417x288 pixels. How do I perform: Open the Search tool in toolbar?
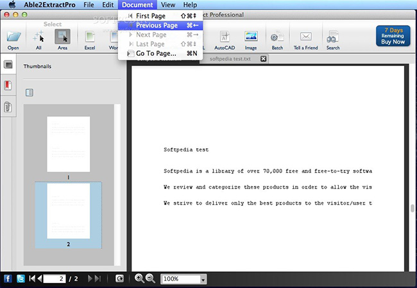coord(333,37)
